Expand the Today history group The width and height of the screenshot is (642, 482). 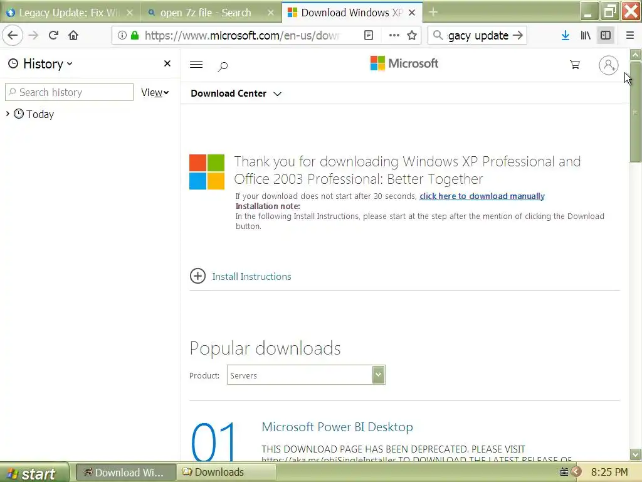click(x=8, y=114)
